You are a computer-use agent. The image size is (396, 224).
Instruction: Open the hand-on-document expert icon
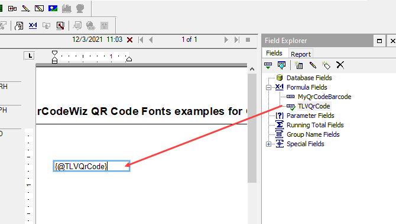point(19,26)
